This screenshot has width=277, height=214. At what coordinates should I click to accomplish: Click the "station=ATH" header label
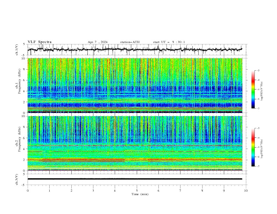(x=130, y=42)
